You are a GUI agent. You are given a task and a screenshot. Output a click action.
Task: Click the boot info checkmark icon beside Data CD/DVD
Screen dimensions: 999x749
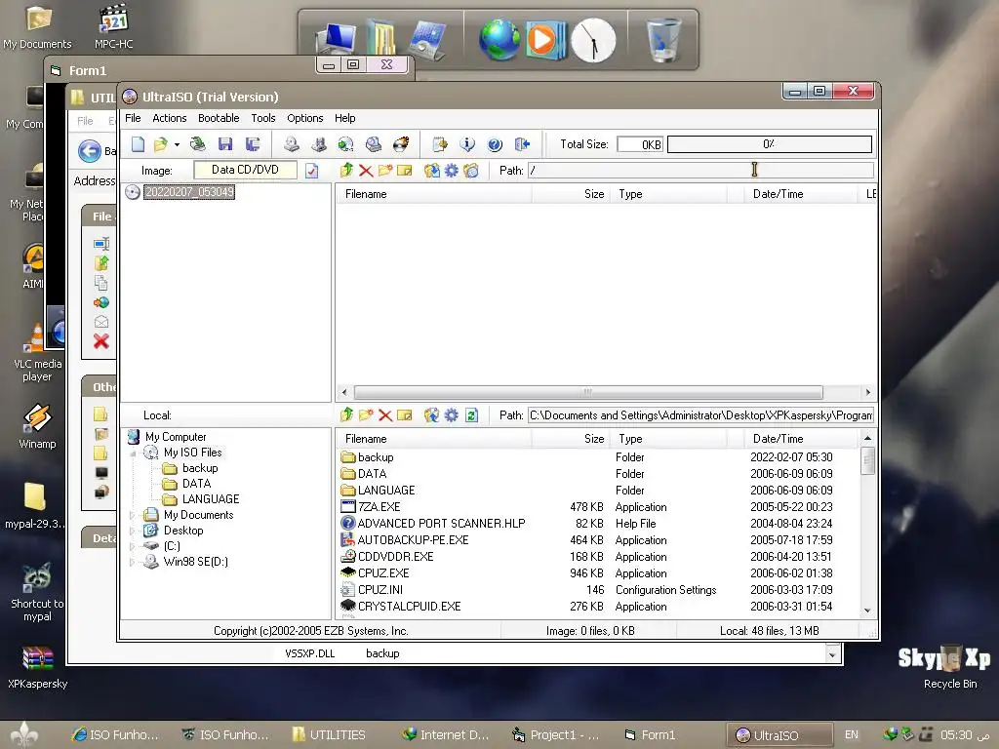click(311, 171)
